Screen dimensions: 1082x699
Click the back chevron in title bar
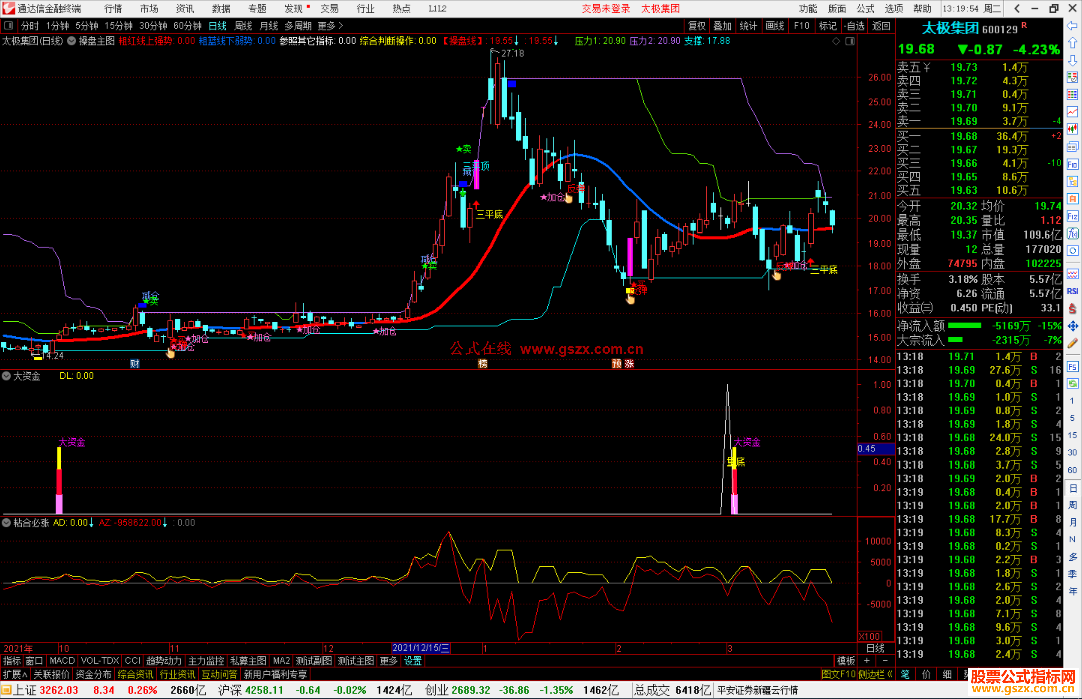pos(1016,8)
